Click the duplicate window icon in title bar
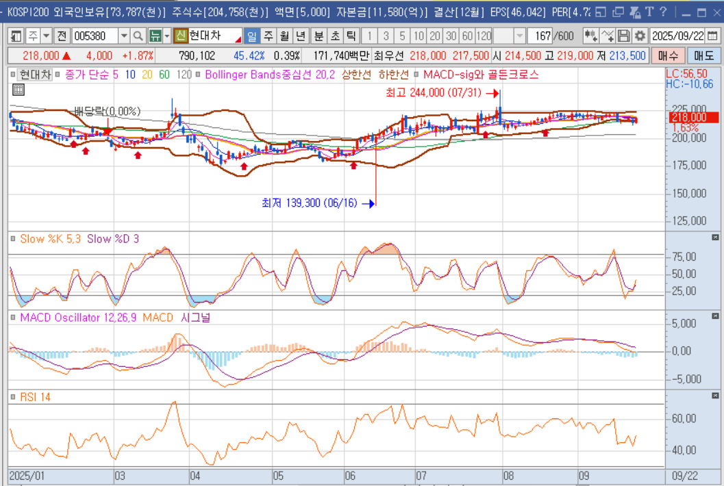The width and height of the screenshot is (724, 486). pos(618,12)
